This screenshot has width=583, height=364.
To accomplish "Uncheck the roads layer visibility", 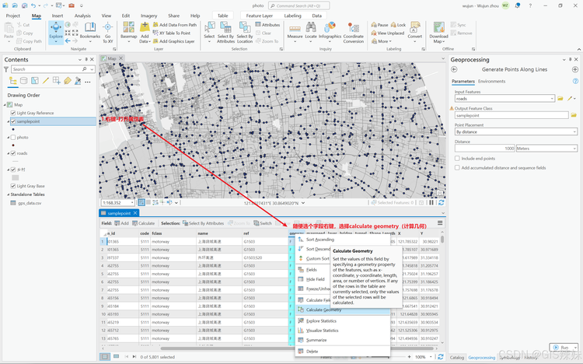I will 13,153.
